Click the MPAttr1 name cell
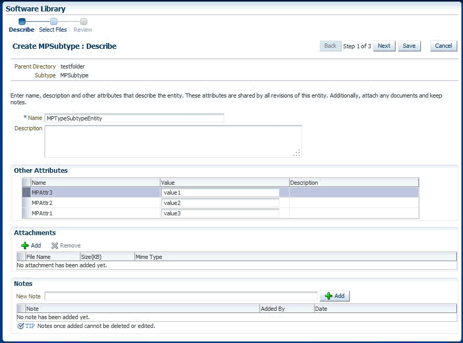Image resolution: width=463 pixels, height=343 pixels. pos(96,213)
